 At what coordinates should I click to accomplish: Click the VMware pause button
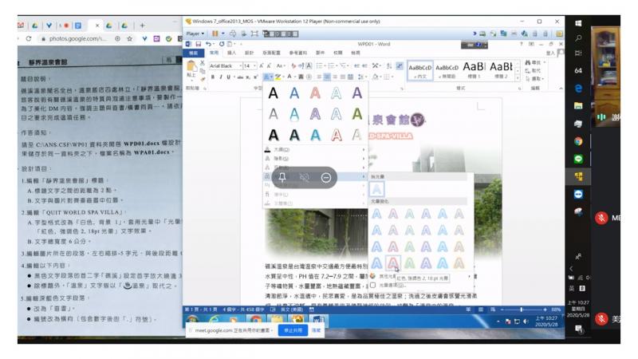coord(215,34)
